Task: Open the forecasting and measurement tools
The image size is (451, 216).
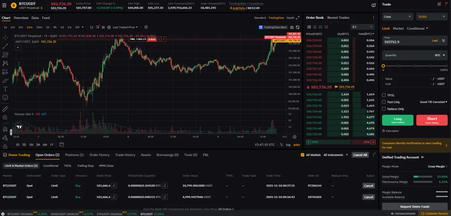Action: point(5,72)
